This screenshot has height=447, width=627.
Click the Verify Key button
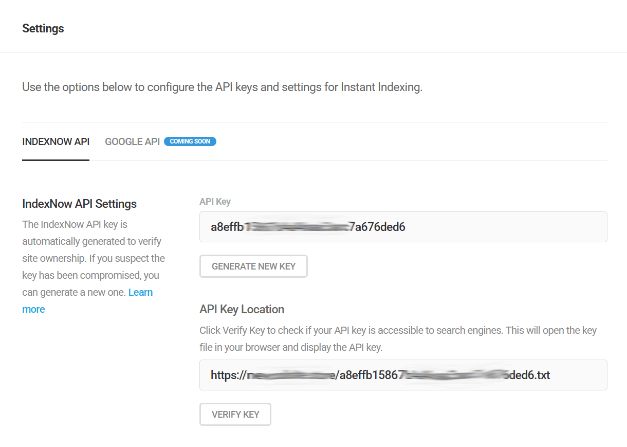point(235,415)
